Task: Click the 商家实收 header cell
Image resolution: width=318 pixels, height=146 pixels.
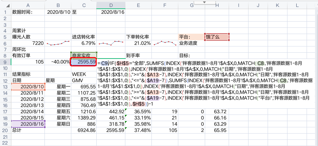Action: tap(84, 56)
